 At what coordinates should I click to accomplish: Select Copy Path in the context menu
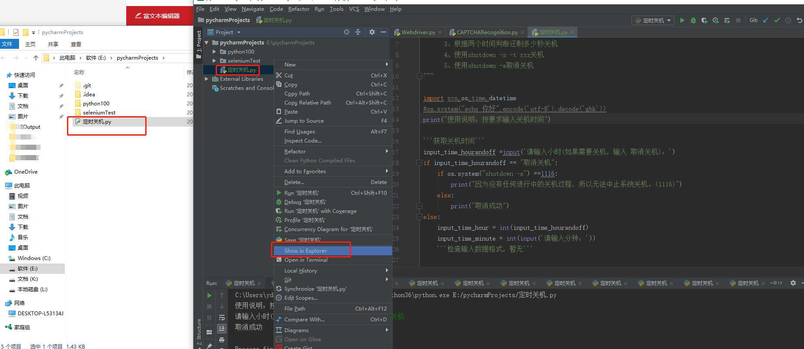[x=333, y=93]
